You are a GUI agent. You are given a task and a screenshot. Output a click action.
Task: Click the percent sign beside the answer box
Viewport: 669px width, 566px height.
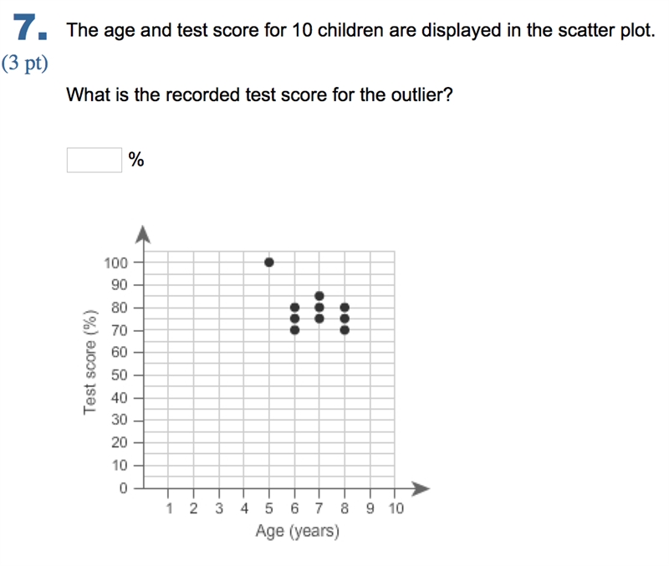(x=136, y=160)
